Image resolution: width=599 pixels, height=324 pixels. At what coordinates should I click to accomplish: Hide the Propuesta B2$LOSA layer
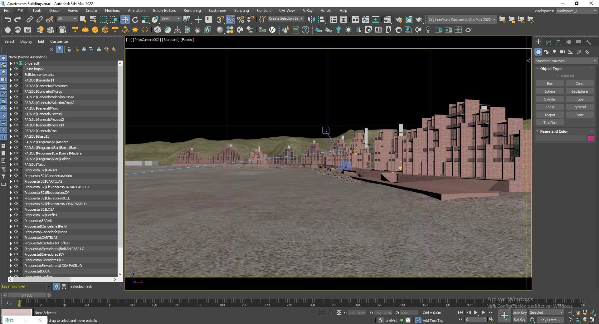tap(16, 209)
